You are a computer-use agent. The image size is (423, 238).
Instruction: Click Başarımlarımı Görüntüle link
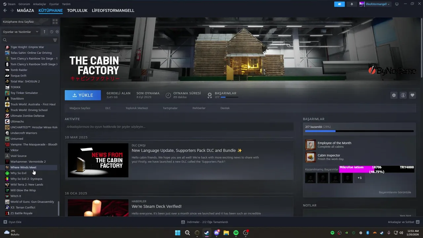(x=395, y=192)
